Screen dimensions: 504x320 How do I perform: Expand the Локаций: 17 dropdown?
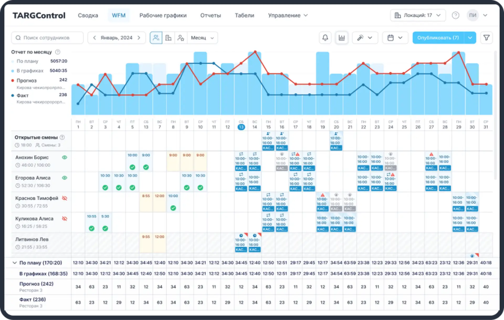click(418, 15)
